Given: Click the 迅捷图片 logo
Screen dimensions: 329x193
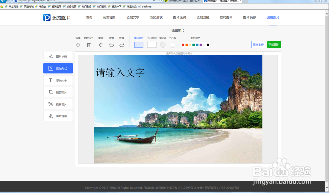Looking at the screenshot, I should pos(57,18).
